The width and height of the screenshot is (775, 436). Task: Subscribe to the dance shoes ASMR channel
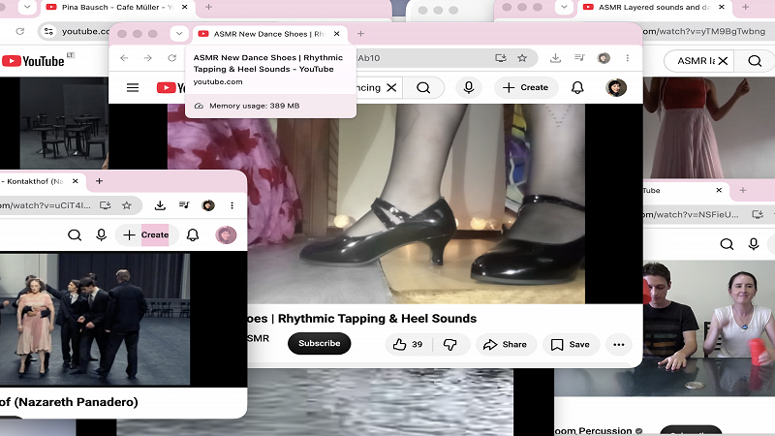point(320,344)
